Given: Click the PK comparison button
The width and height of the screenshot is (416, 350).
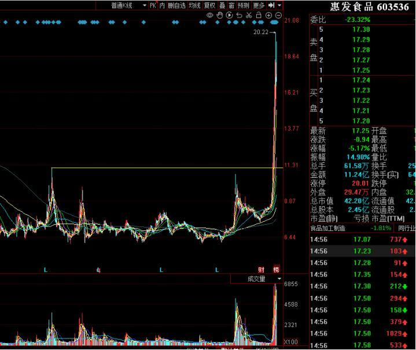Looking at the screenshot, I should (x=153, y=5).
